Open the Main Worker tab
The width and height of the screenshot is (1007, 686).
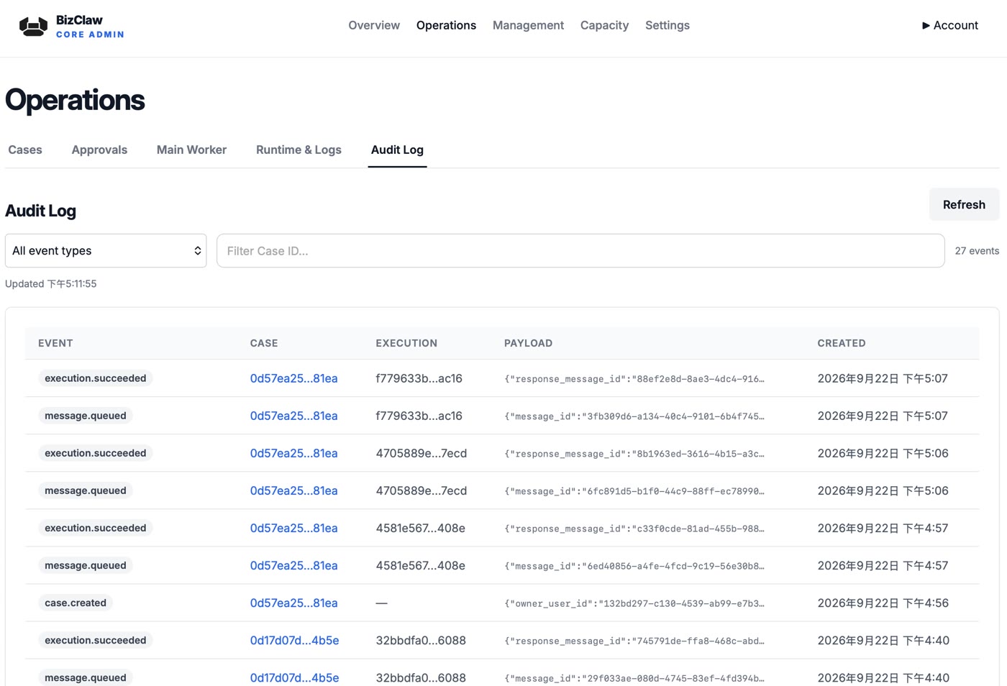(191, 150)
